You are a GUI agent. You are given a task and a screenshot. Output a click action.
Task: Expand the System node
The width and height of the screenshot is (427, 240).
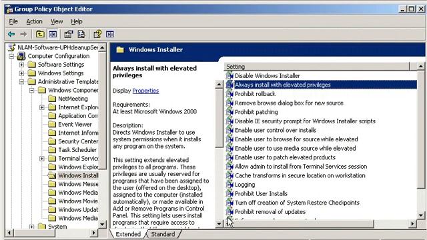tap(32, 227)
